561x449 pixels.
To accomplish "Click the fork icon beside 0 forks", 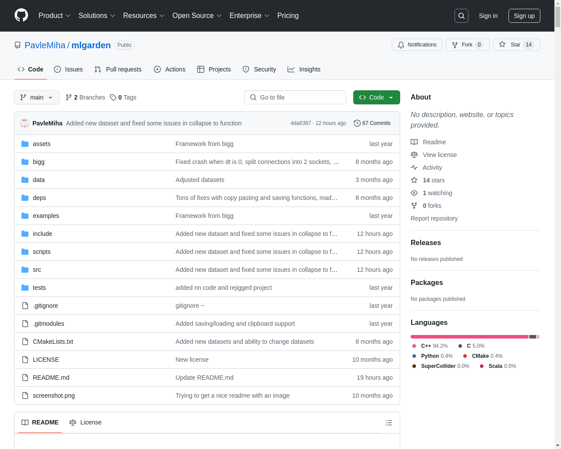I will pyautogui.click(x=414, y=206).
